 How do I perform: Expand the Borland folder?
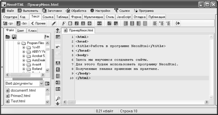[24, 69]
